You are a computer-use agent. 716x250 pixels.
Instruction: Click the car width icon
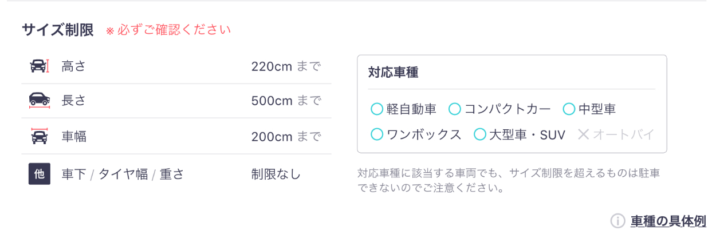(x=39, y=136)
